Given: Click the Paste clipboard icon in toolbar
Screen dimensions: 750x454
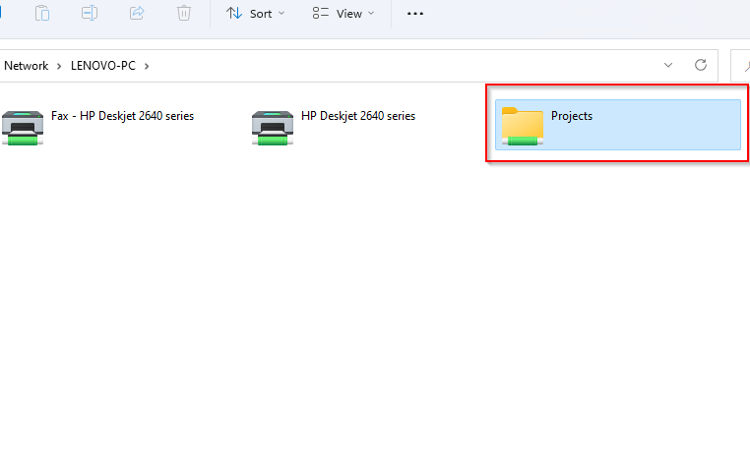Looking at the screenshot, I should [42, 14].
